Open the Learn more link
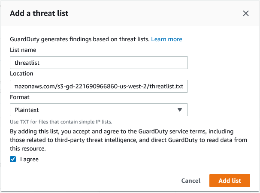The width and height of the screenshot is (260, 193). (x=166, y=39)
